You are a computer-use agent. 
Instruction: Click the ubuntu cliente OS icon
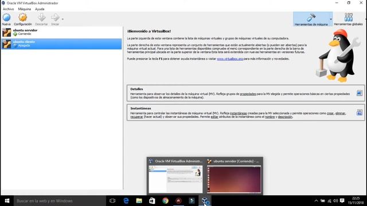pyautogui.click(x=6, y=43)
